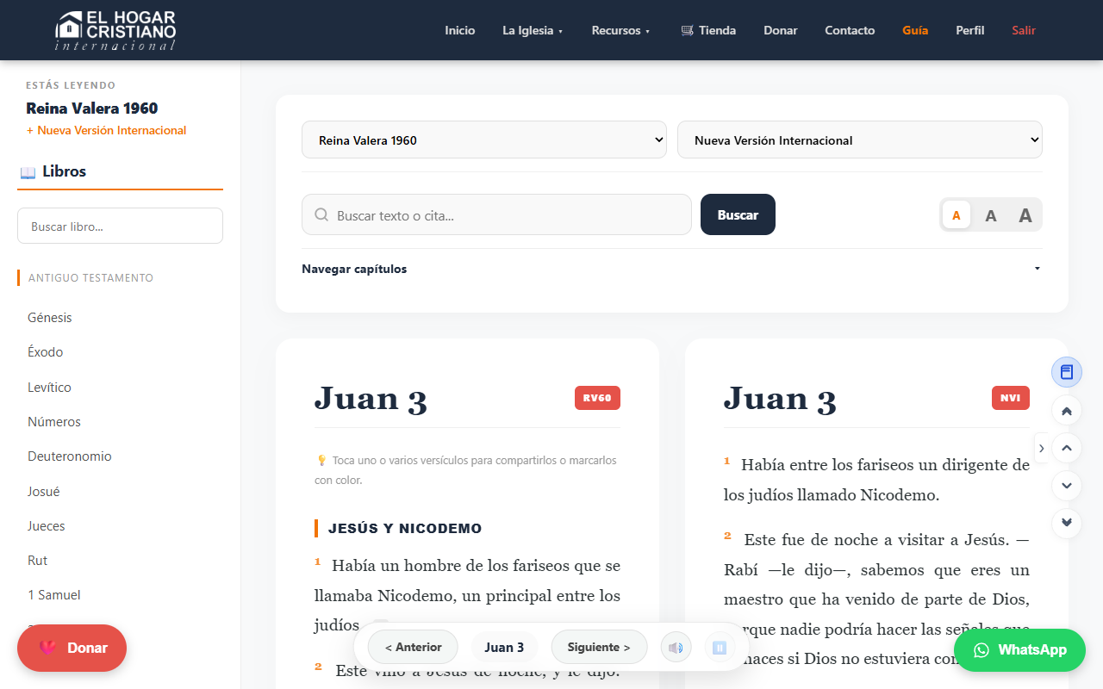Open the Contacto page
1103x689 pixels.
click(x=850, y=30)
